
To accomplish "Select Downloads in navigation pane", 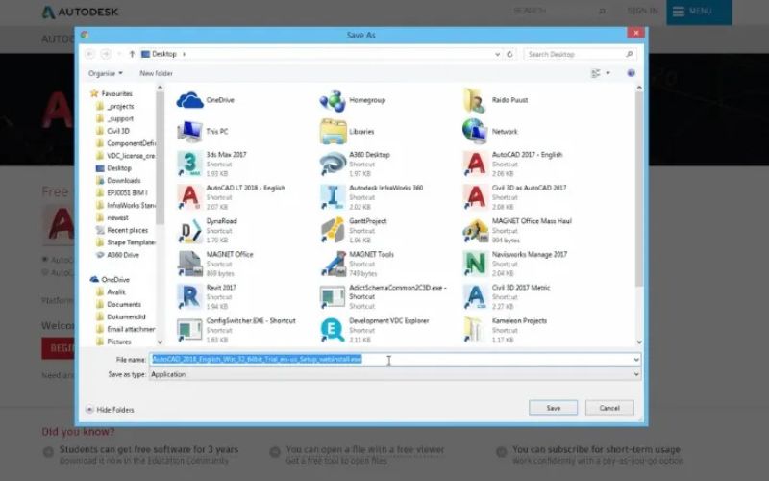I will (118, 181).
